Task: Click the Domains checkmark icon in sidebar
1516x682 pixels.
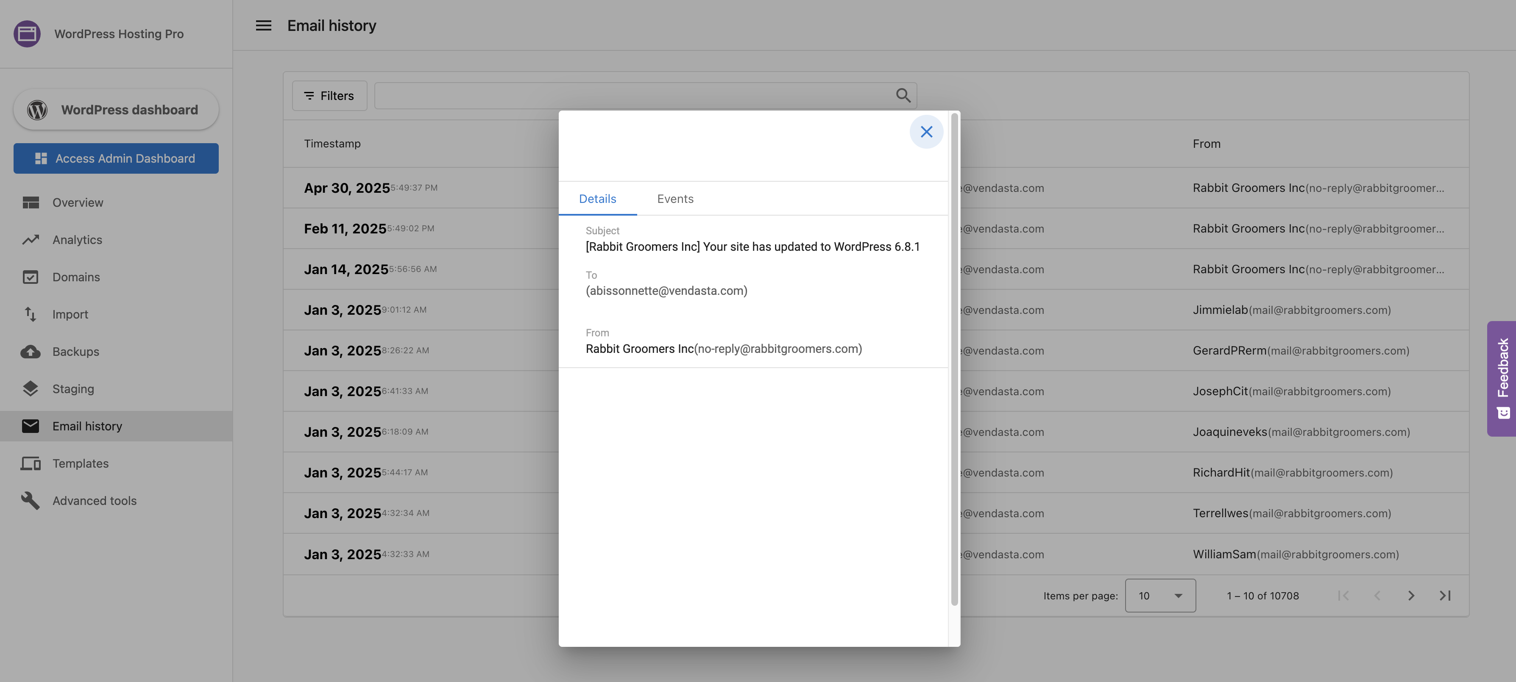Action: [x=31, y=276]
